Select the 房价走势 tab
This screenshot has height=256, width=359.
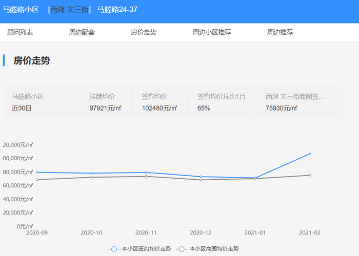(x=144, y=32)
